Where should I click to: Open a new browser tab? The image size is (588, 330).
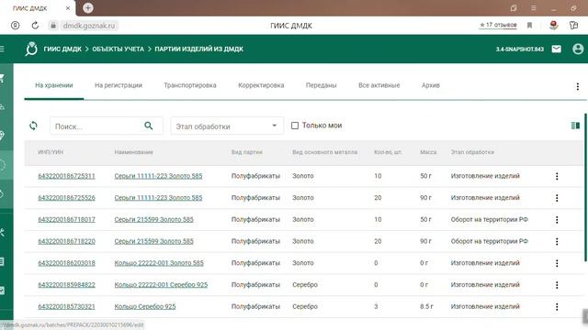point(88,8)
